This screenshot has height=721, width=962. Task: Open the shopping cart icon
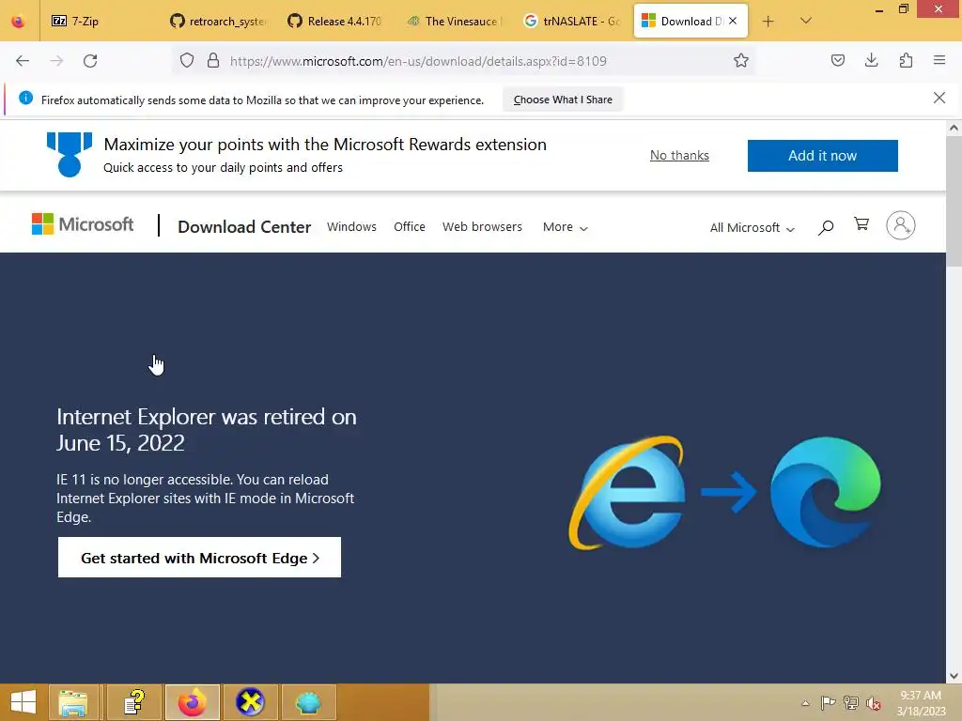(x=861, y=224)
